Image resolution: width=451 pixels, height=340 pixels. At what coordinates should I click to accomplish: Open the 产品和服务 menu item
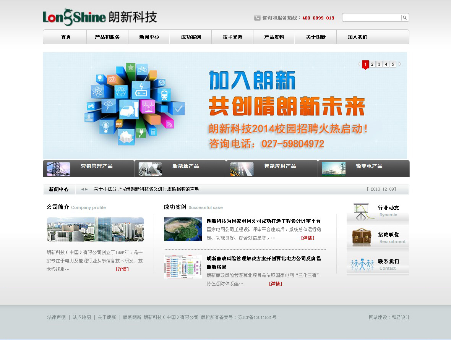click(107, 37)
